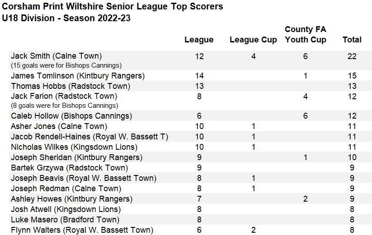372x235 pixels.
Task: Click Jack Smith's total of 22
Action: (x=352, y=56)
